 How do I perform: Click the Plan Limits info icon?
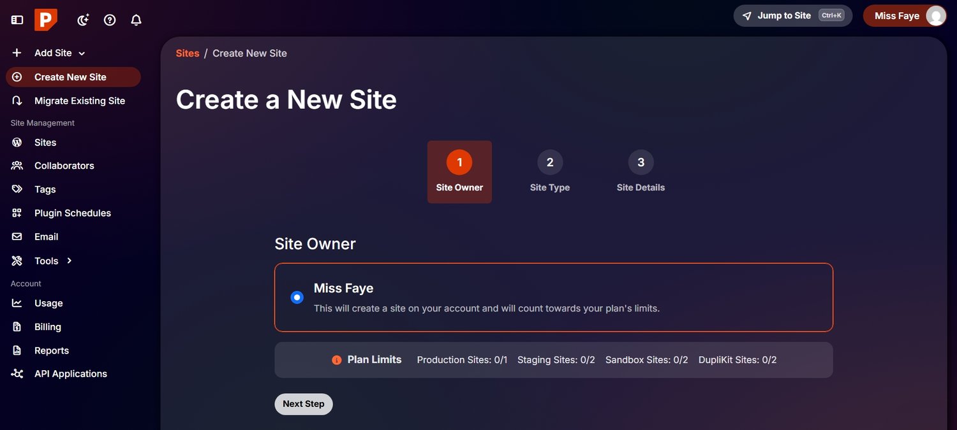pos(337,360)
